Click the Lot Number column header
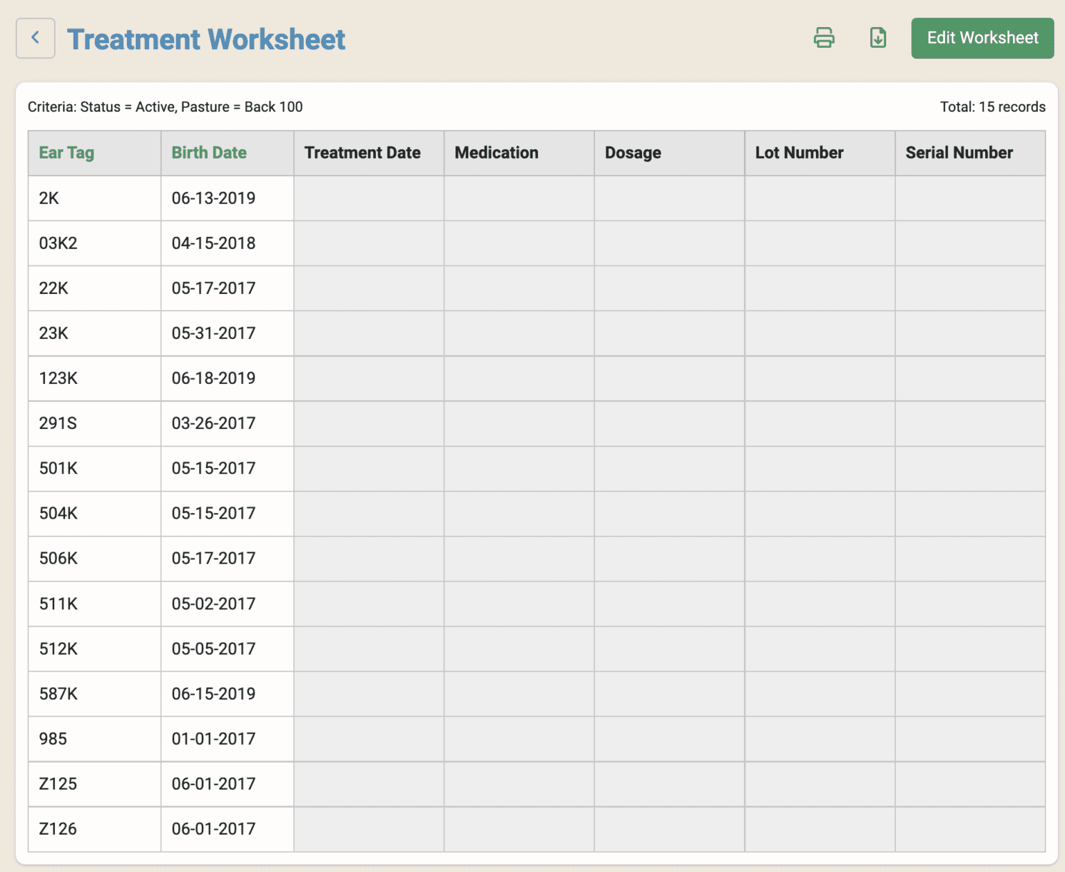Screen dimensions: 1065x872 [799, 152]
